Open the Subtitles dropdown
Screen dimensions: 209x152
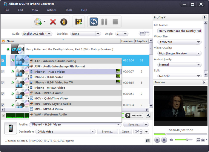click(x=98, y=34)
